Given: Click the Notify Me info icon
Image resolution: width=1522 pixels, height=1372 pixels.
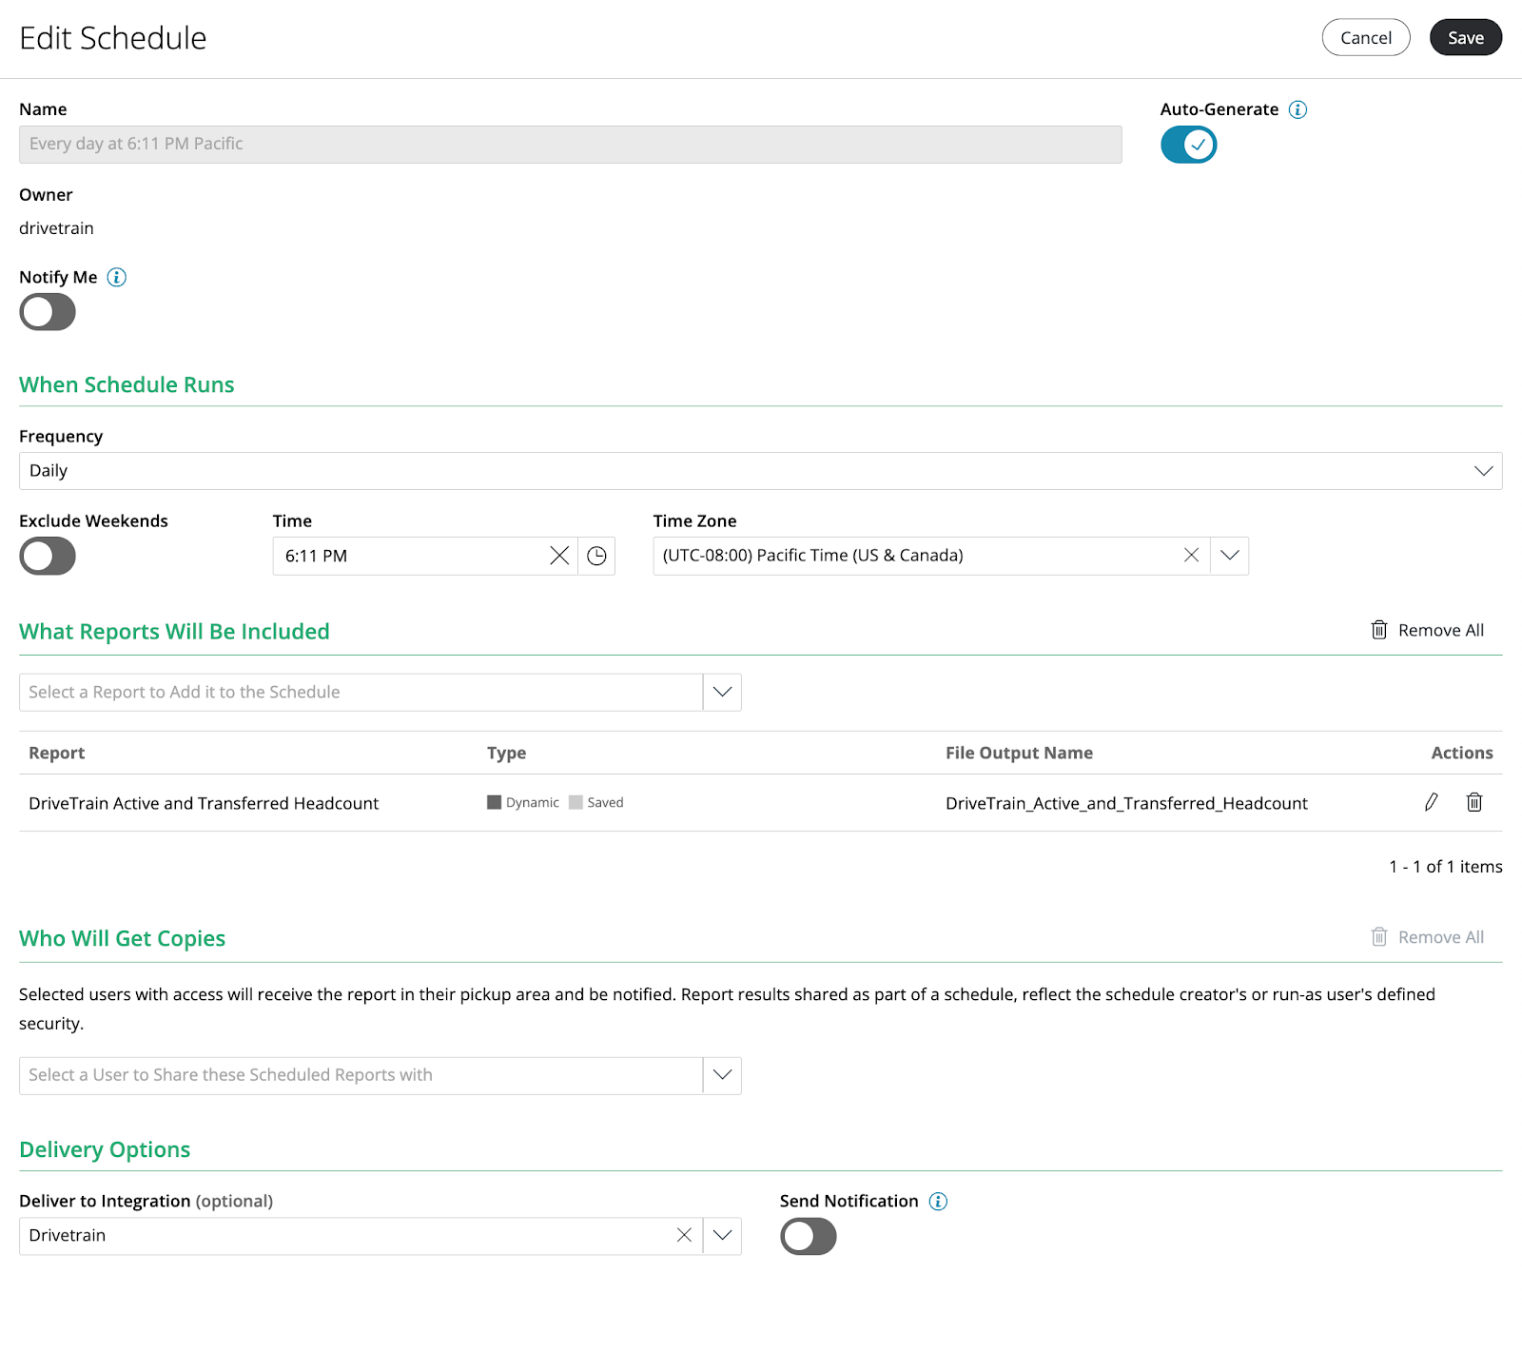Looking at the screenshot, I should tap(116, 277).
